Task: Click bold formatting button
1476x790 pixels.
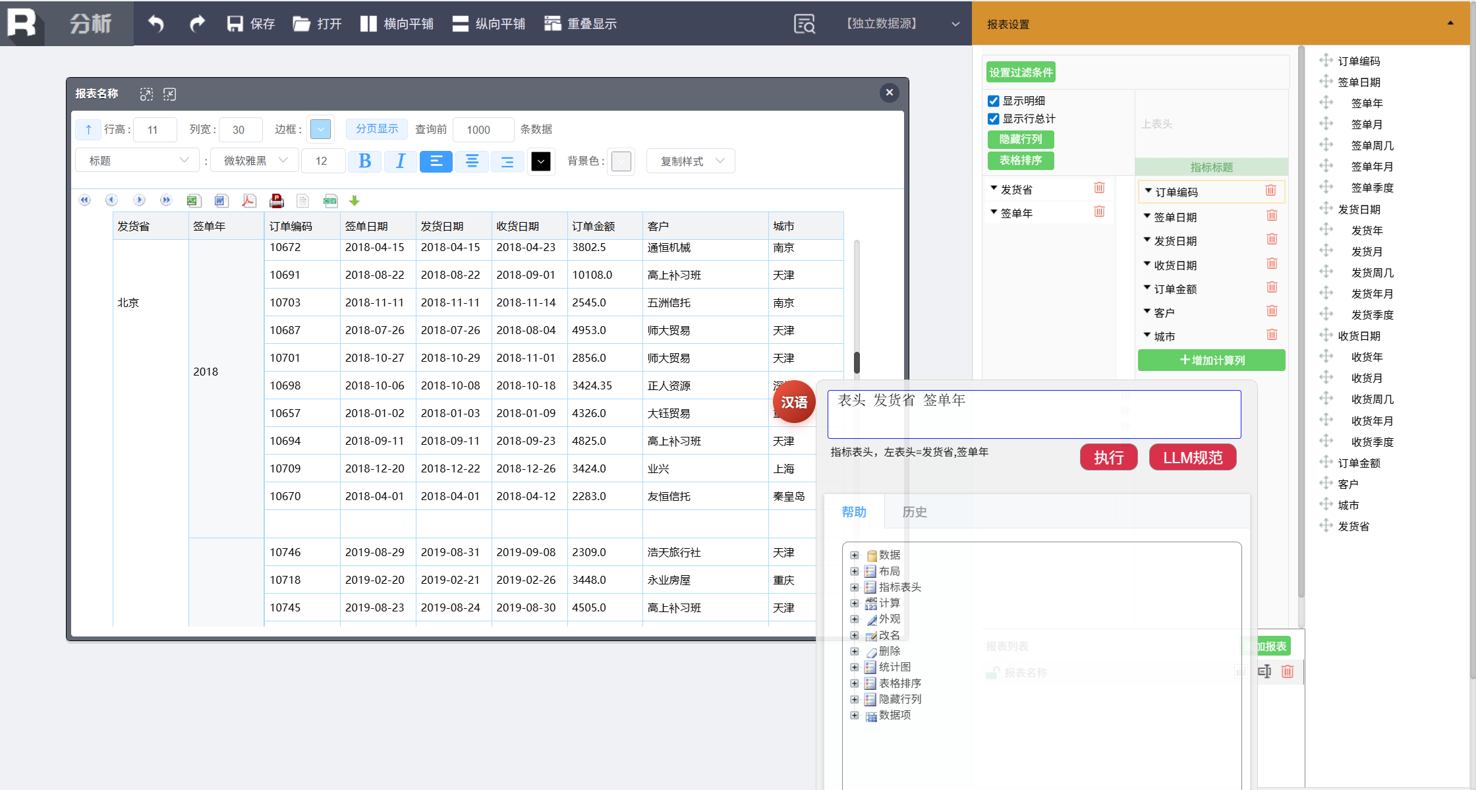Action: 364,161
